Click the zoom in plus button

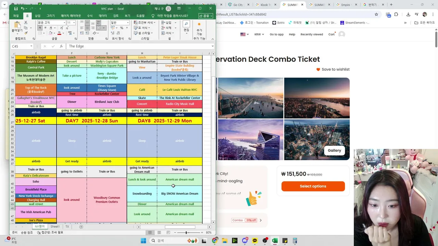point(201,232)
